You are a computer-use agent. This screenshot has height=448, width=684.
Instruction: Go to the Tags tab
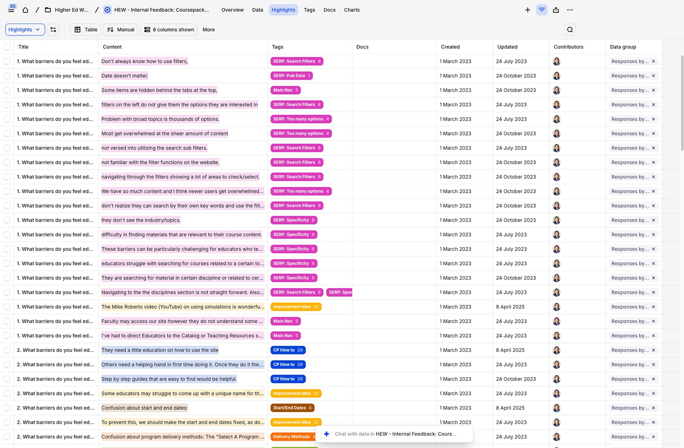tap(310, 10)
